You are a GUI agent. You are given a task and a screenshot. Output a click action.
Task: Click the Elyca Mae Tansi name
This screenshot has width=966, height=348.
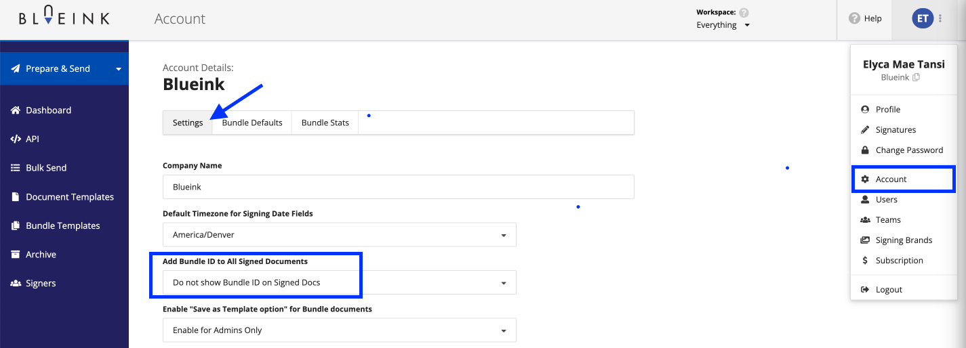(x=904, y=64)
